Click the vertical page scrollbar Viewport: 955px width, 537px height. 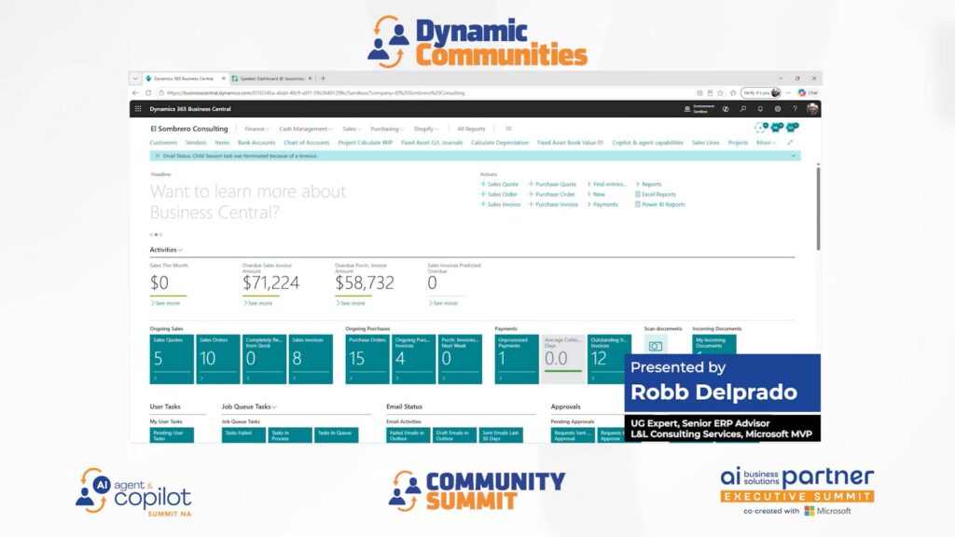818,207
